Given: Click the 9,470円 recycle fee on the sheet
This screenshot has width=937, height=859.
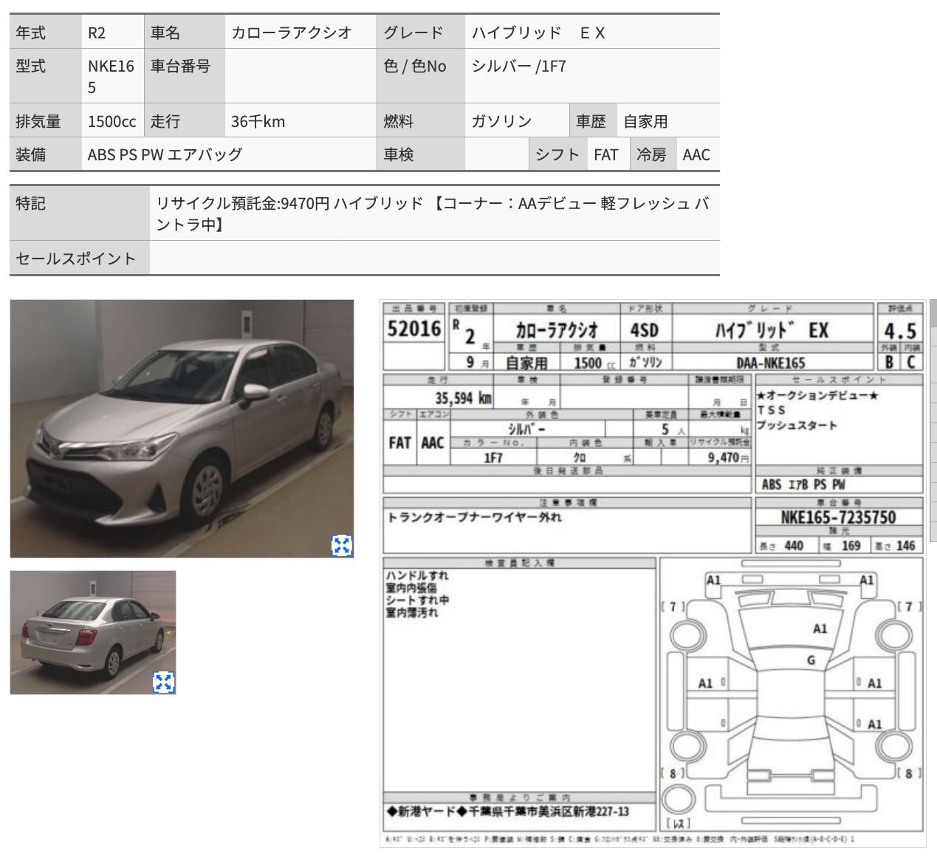Looking at the screenshot, I should (728, 458).
